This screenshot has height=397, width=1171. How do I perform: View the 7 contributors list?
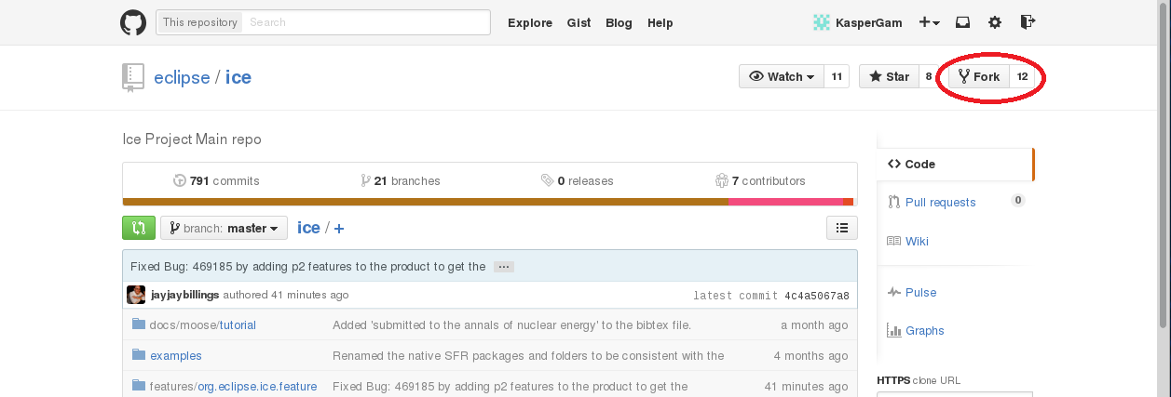tap(760, 181)
